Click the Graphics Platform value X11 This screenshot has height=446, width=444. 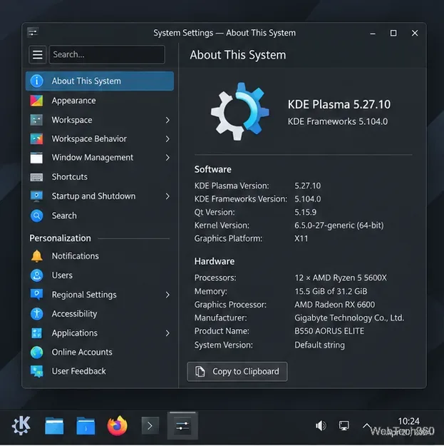(301, 238)
